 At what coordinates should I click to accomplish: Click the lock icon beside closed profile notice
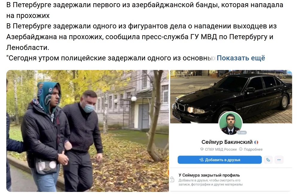point(172,179)
